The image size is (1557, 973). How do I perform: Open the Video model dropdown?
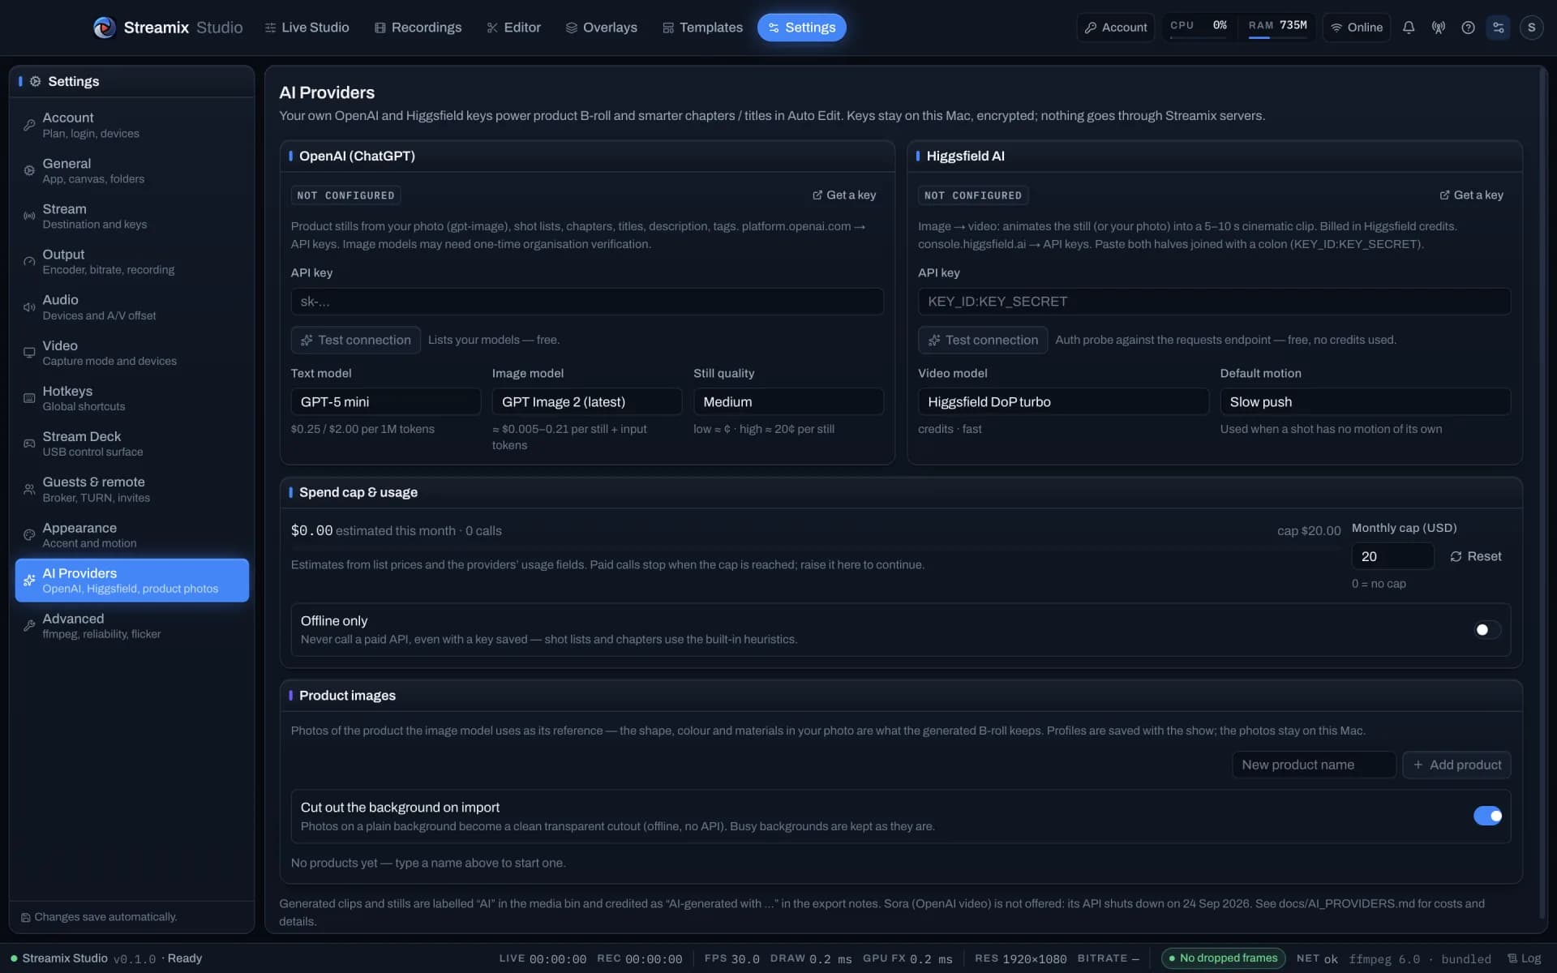(x=1063, y=401)
